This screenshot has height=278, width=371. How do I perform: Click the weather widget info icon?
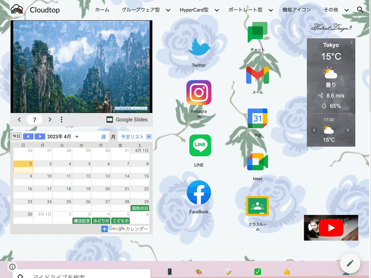tap(352, 42)
